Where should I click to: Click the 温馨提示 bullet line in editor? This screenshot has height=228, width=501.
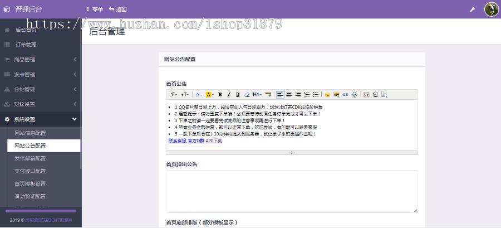[x=248, y=114]
